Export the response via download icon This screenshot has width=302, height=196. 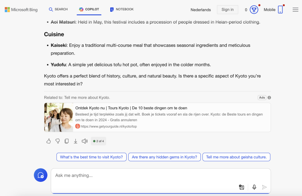pyautogui.click(x=75, y=141)
